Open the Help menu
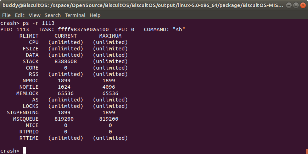This screenshot has width=308, height=154. [x=95, y=15]
